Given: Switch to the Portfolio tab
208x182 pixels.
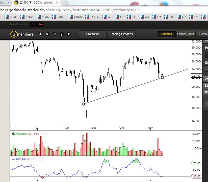Looking at the screenshot, I should point(202,34).
